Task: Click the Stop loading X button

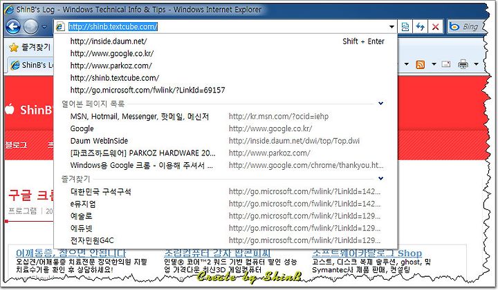Action: (436, 27)
